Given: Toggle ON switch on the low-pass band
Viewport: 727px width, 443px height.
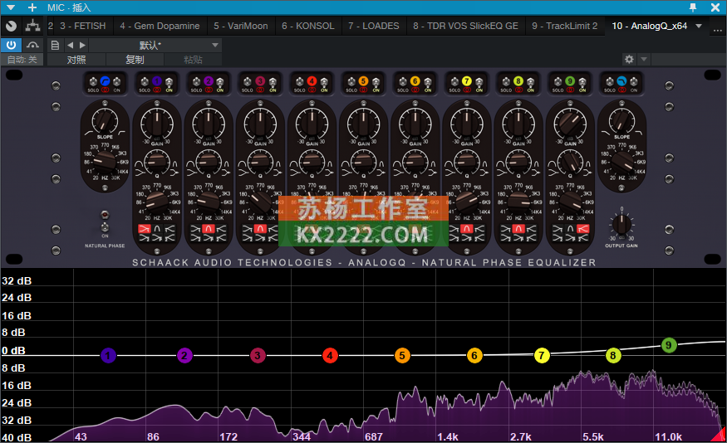Looking at the screenshot, I should pos(634,82).
